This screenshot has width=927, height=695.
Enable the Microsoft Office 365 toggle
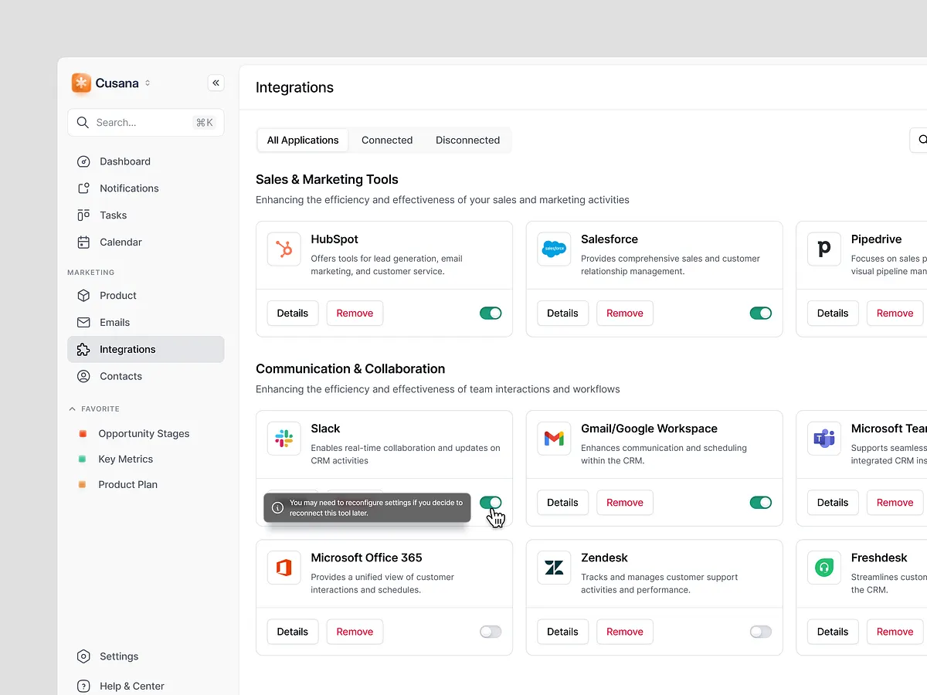tap(491, 631)
